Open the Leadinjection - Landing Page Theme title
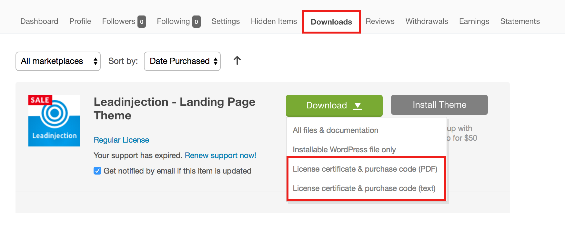 point(175,109)
